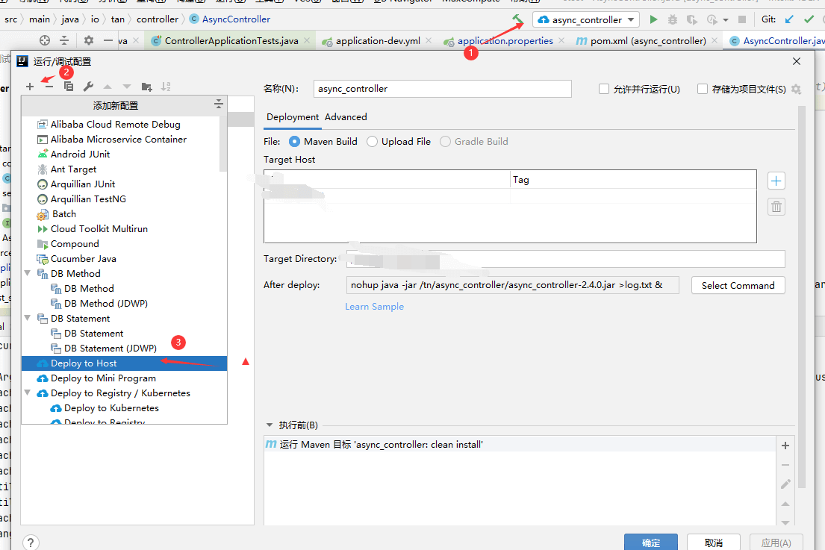Viewport: 825px width, 550px height.
Task: Add before-launch task with plus icon
Action: click(785, 446)
